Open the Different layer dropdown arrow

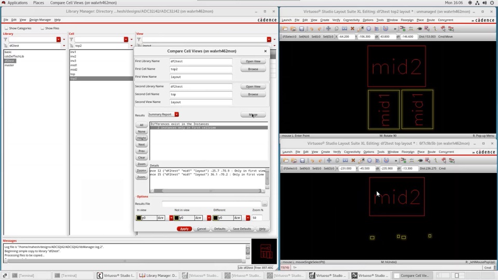(x=248, y=218)
